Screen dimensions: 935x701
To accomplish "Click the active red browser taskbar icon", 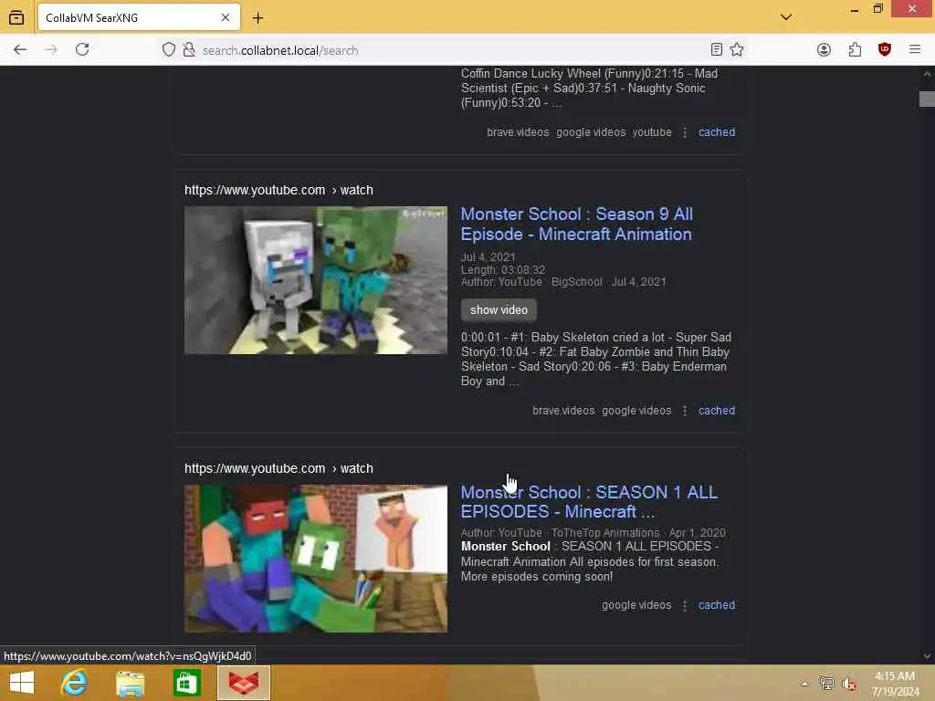I will tap(243, 683).
